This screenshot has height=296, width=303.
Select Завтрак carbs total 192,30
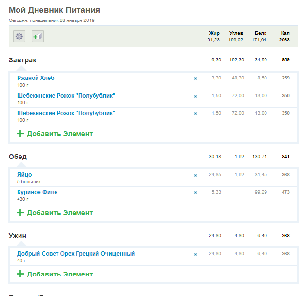pyautogui.click(x=237, y=60)
